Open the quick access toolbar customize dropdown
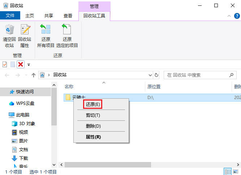This screenshot has width=241, height=175. pyautogui.click(x=29, y=65)
